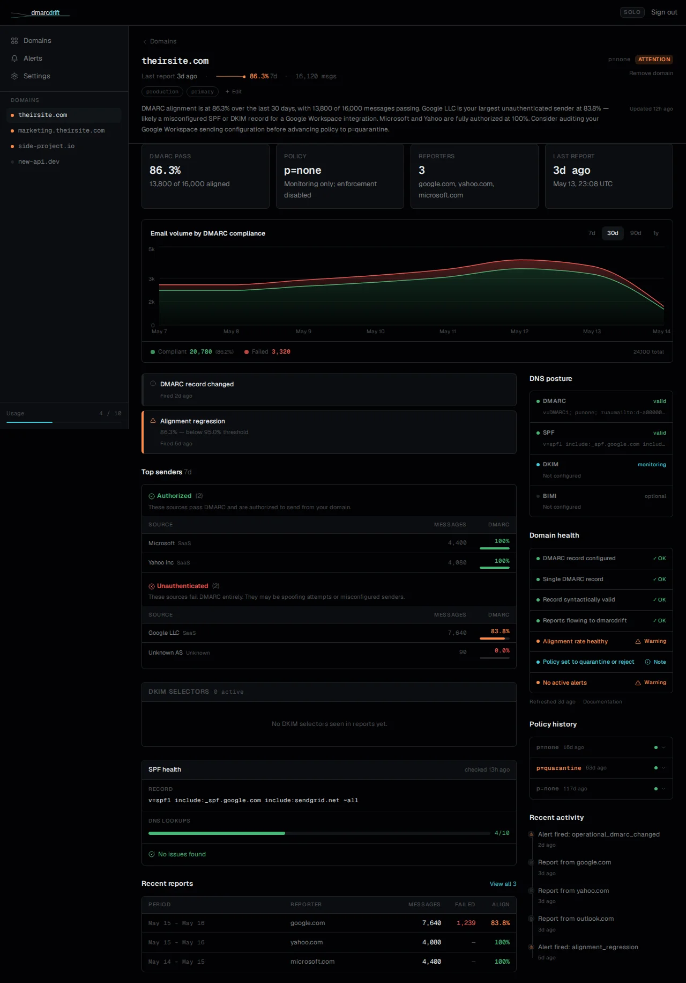Image resolution: width=686 pixels, height=983 pixels.
Task: Open the microsoft.com report row
Action: (329, 962)
